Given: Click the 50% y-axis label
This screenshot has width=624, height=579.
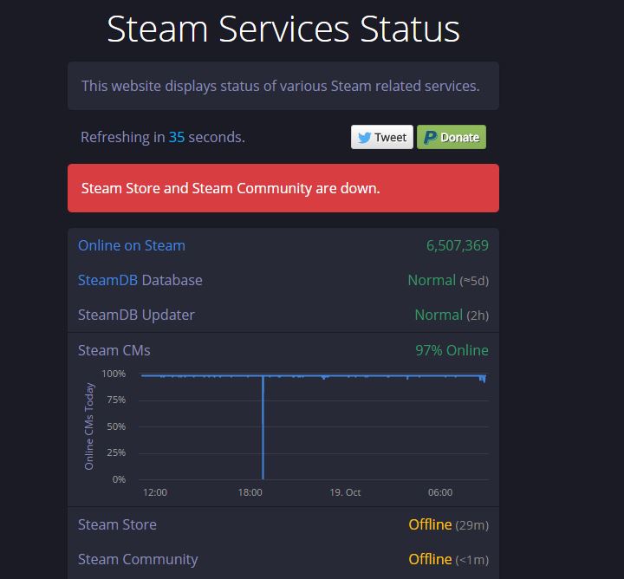Looking at the screenshot, I should pos(116,426).
